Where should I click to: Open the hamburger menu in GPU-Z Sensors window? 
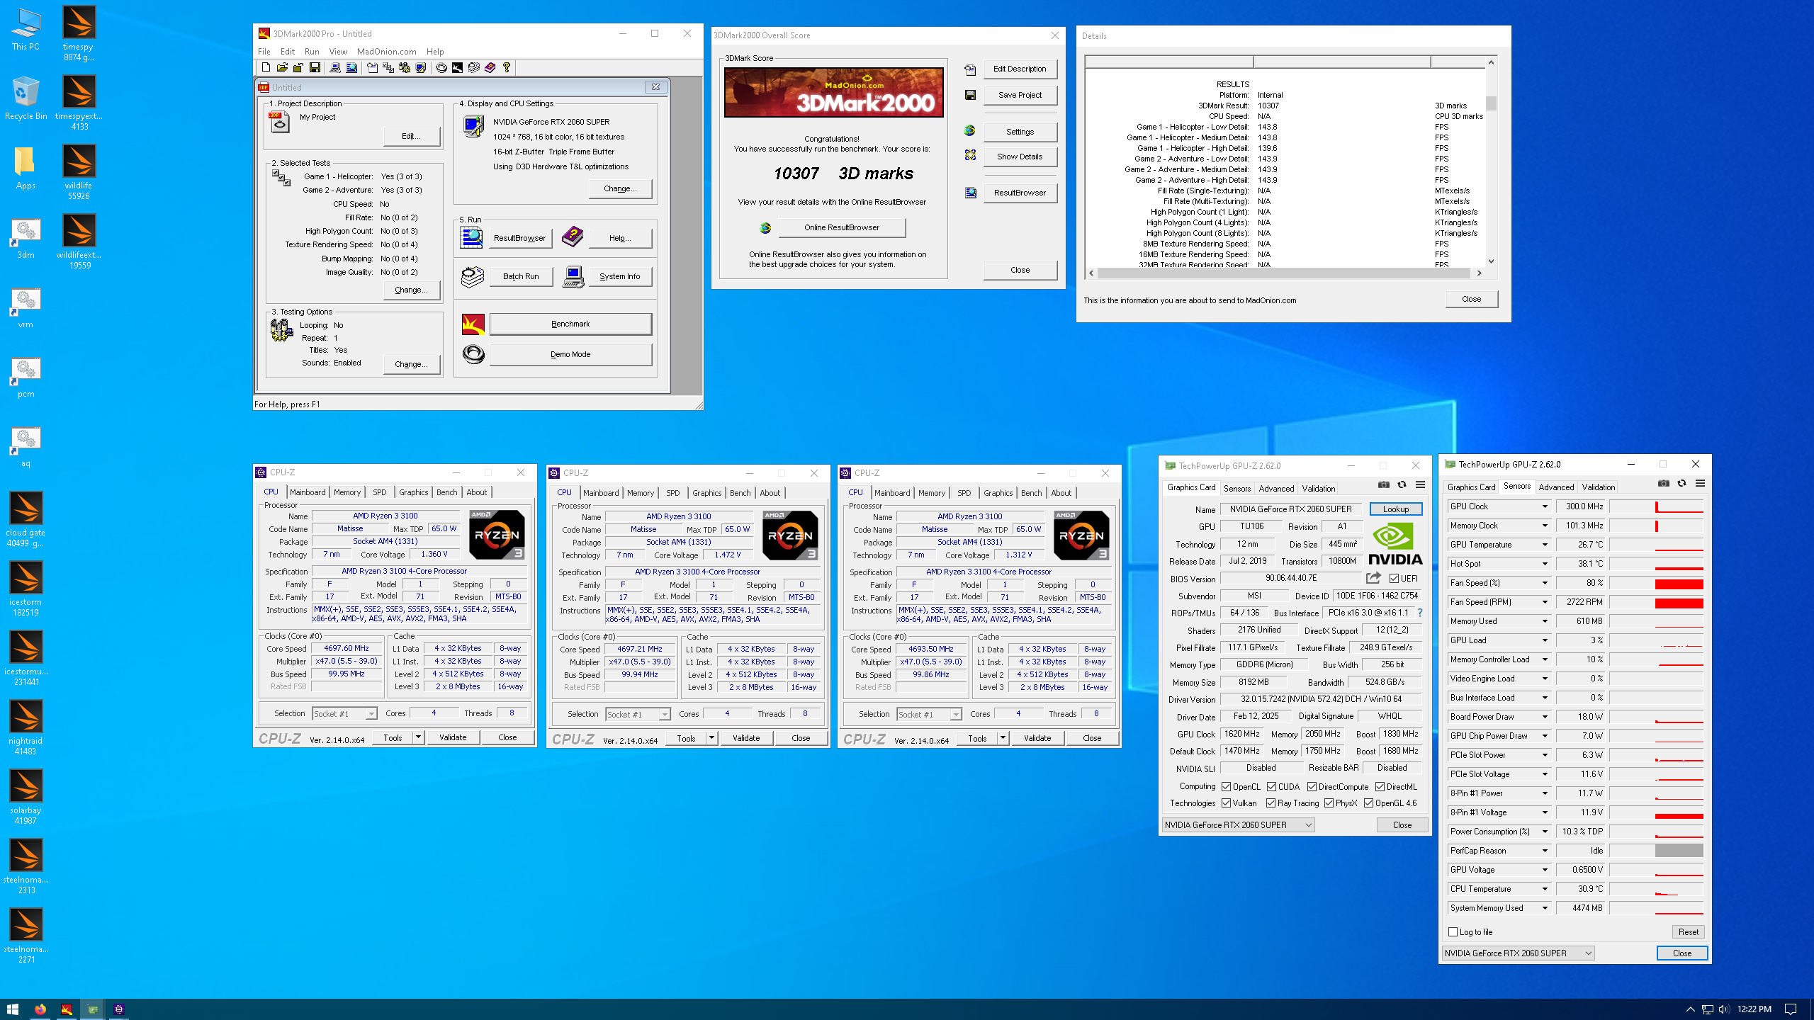[1700, 484]
